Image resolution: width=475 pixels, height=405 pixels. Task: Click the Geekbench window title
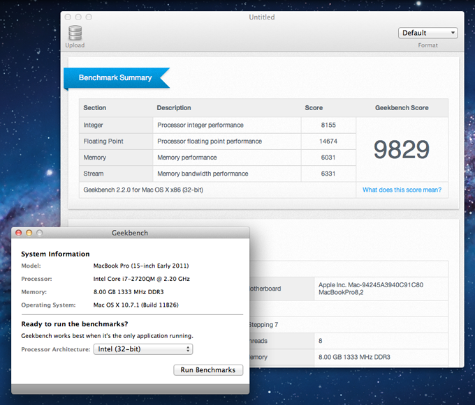click(x=130, y=233)
